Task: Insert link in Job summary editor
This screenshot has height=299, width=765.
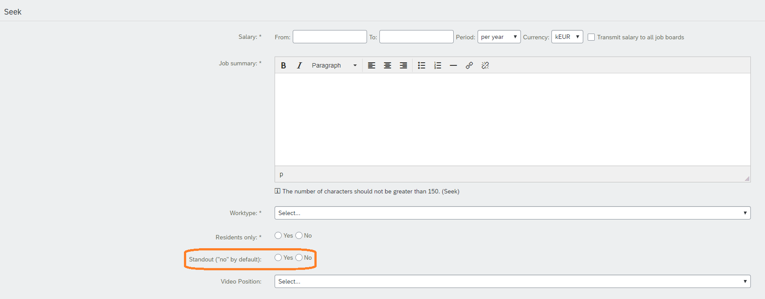Action: pyautogui.click(x=469, y=65)
